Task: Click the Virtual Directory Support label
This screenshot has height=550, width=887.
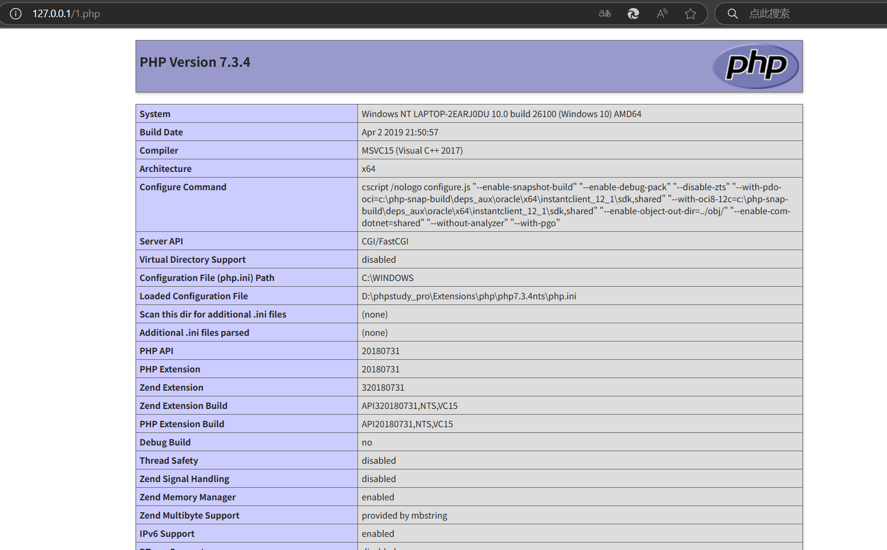Action: coord(193,259)
